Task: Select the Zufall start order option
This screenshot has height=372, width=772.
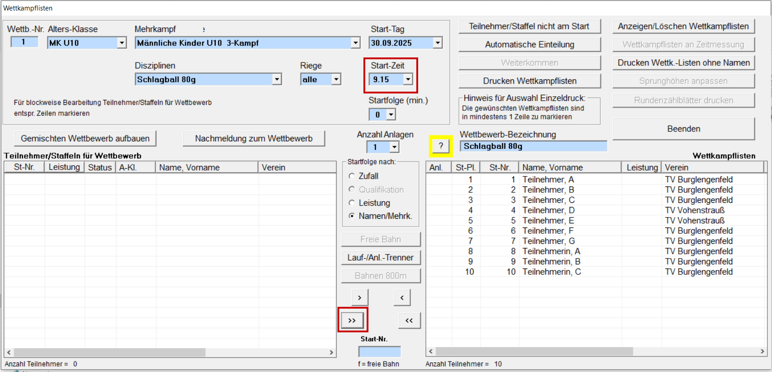Action: click(x=352, y=176)
